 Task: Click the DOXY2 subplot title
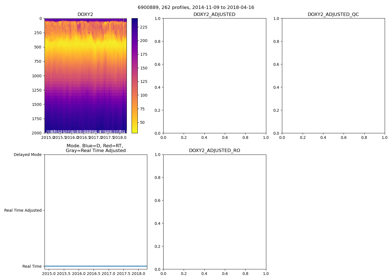tap(85, 15)
